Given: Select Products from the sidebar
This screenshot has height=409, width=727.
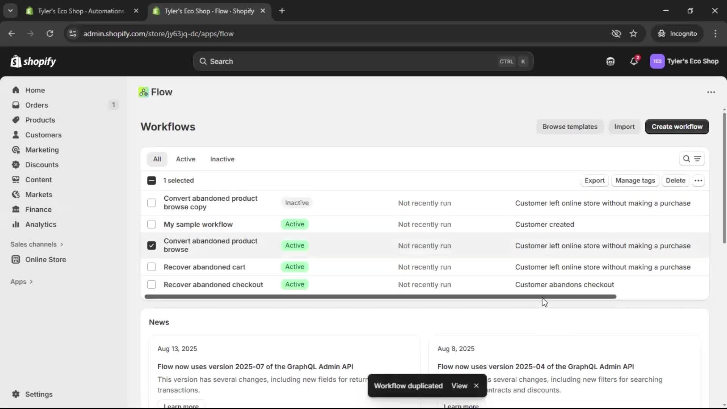Looking at the screenshot, I should click(40, 120).
